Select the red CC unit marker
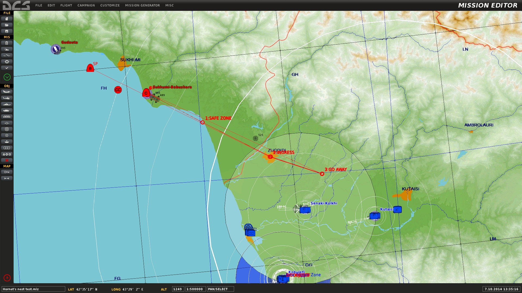Viewport: 522px width, 293px height. click(x=118, y=90)
